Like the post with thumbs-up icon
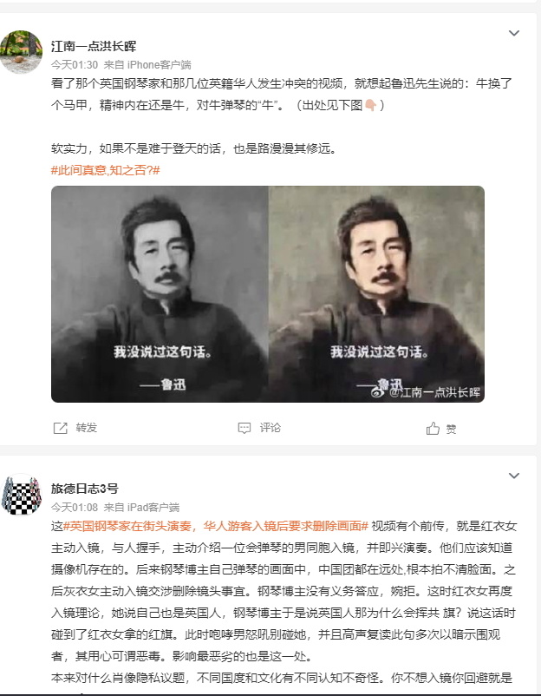Viewport: 541px width, 696px height. 433,429
